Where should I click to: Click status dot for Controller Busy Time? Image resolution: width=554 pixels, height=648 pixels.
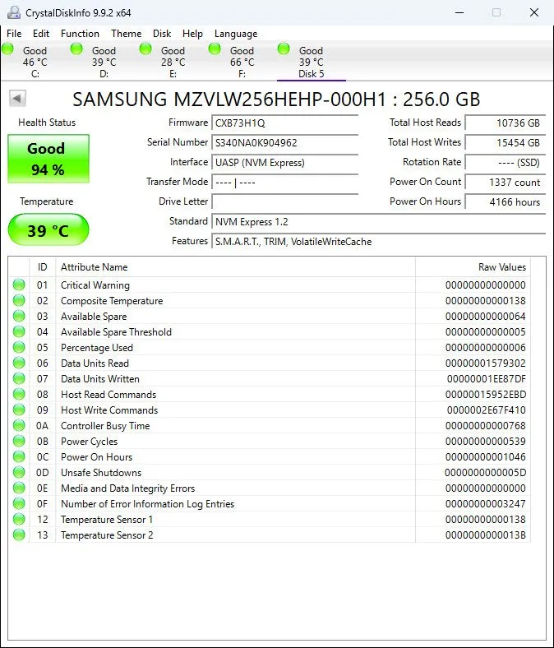pyautogui.click(x=19, y=425)
